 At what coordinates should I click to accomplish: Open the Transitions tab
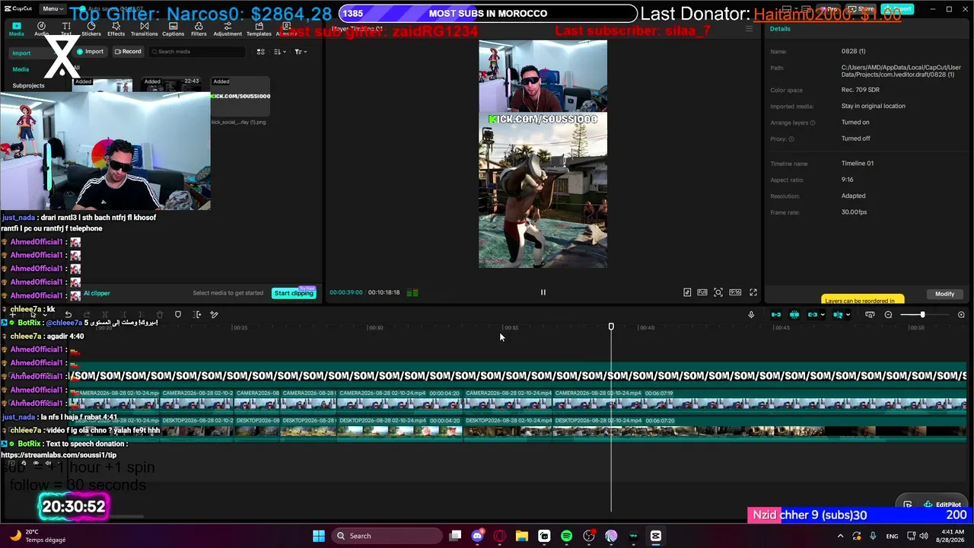(x=144, y=29)
